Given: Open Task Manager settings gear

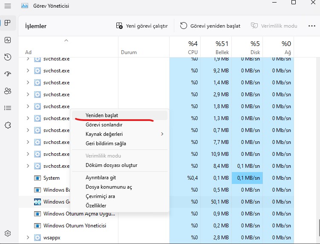Looking at the screenshot, I should [8, 233].
